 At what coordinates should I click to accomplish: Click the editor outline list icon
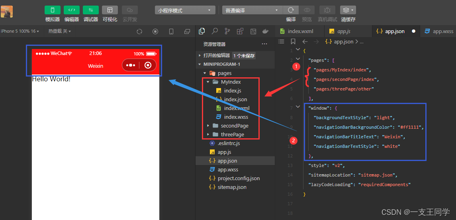click(x=281, y=41)
